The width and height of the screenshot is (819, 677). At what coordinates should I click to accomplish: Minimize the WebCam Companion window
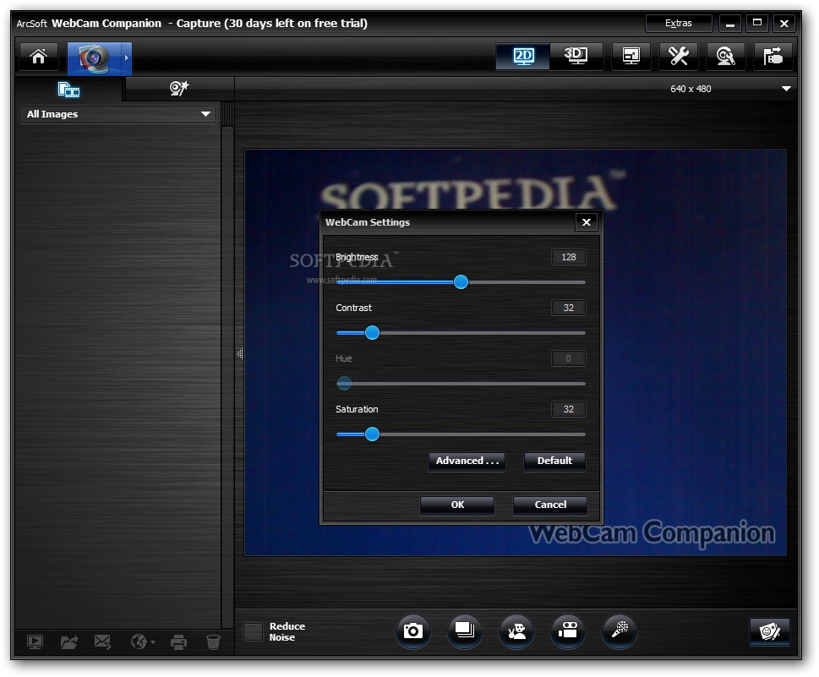(730, 24)
